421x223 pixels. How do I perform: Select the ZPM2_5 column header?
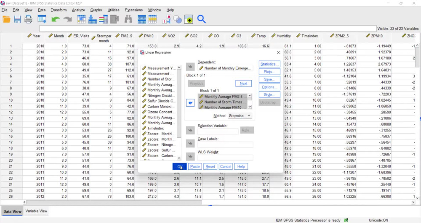(339, 36)
